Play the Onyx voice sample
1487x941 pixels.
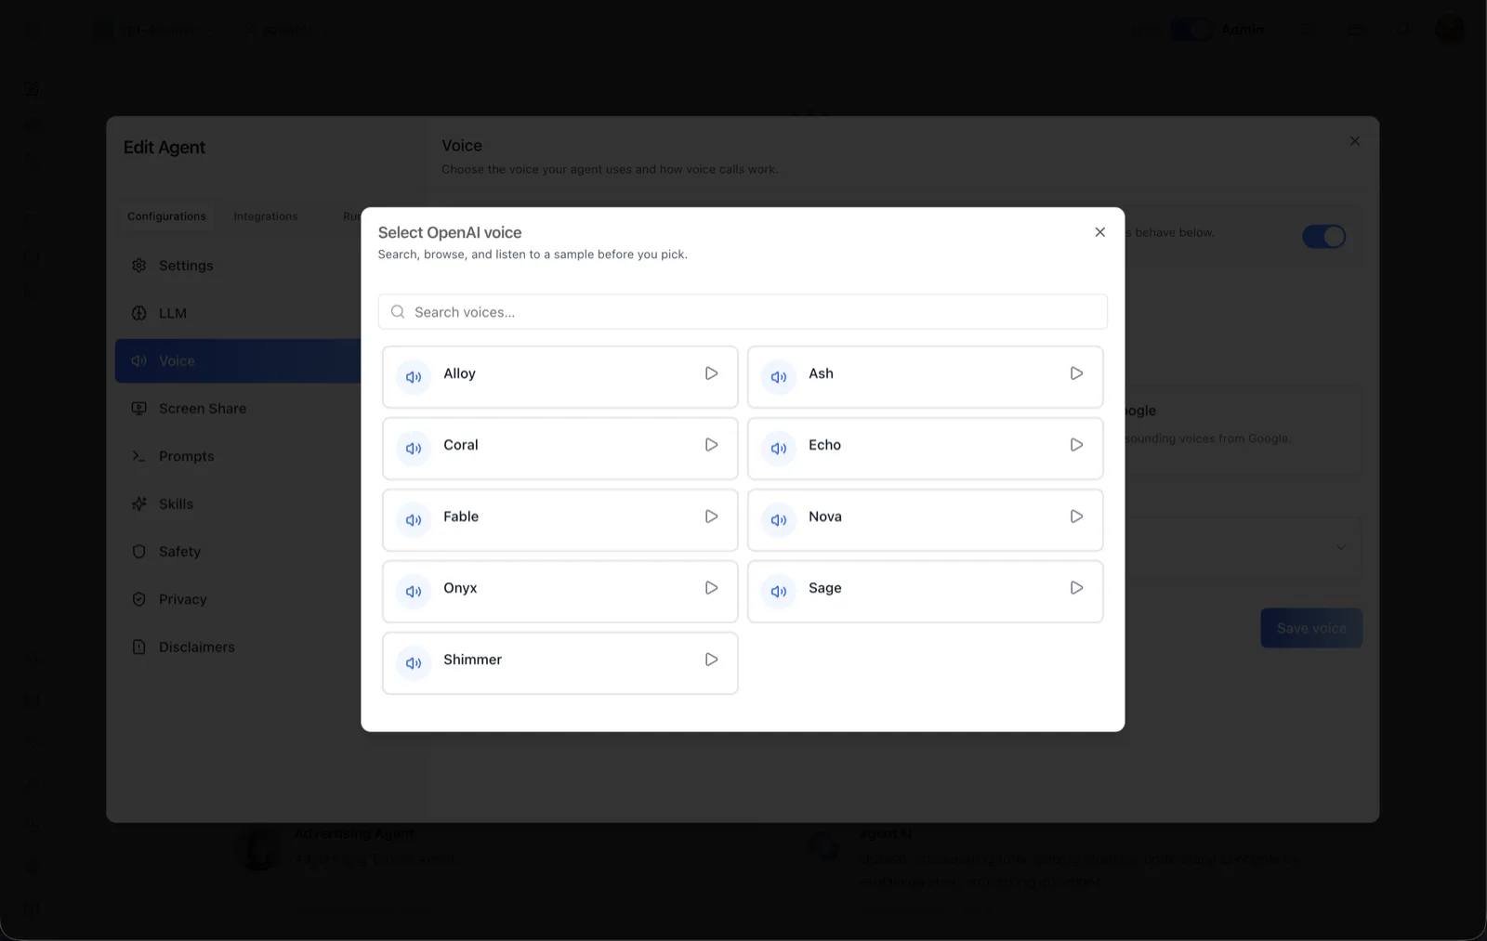(711, 588)
